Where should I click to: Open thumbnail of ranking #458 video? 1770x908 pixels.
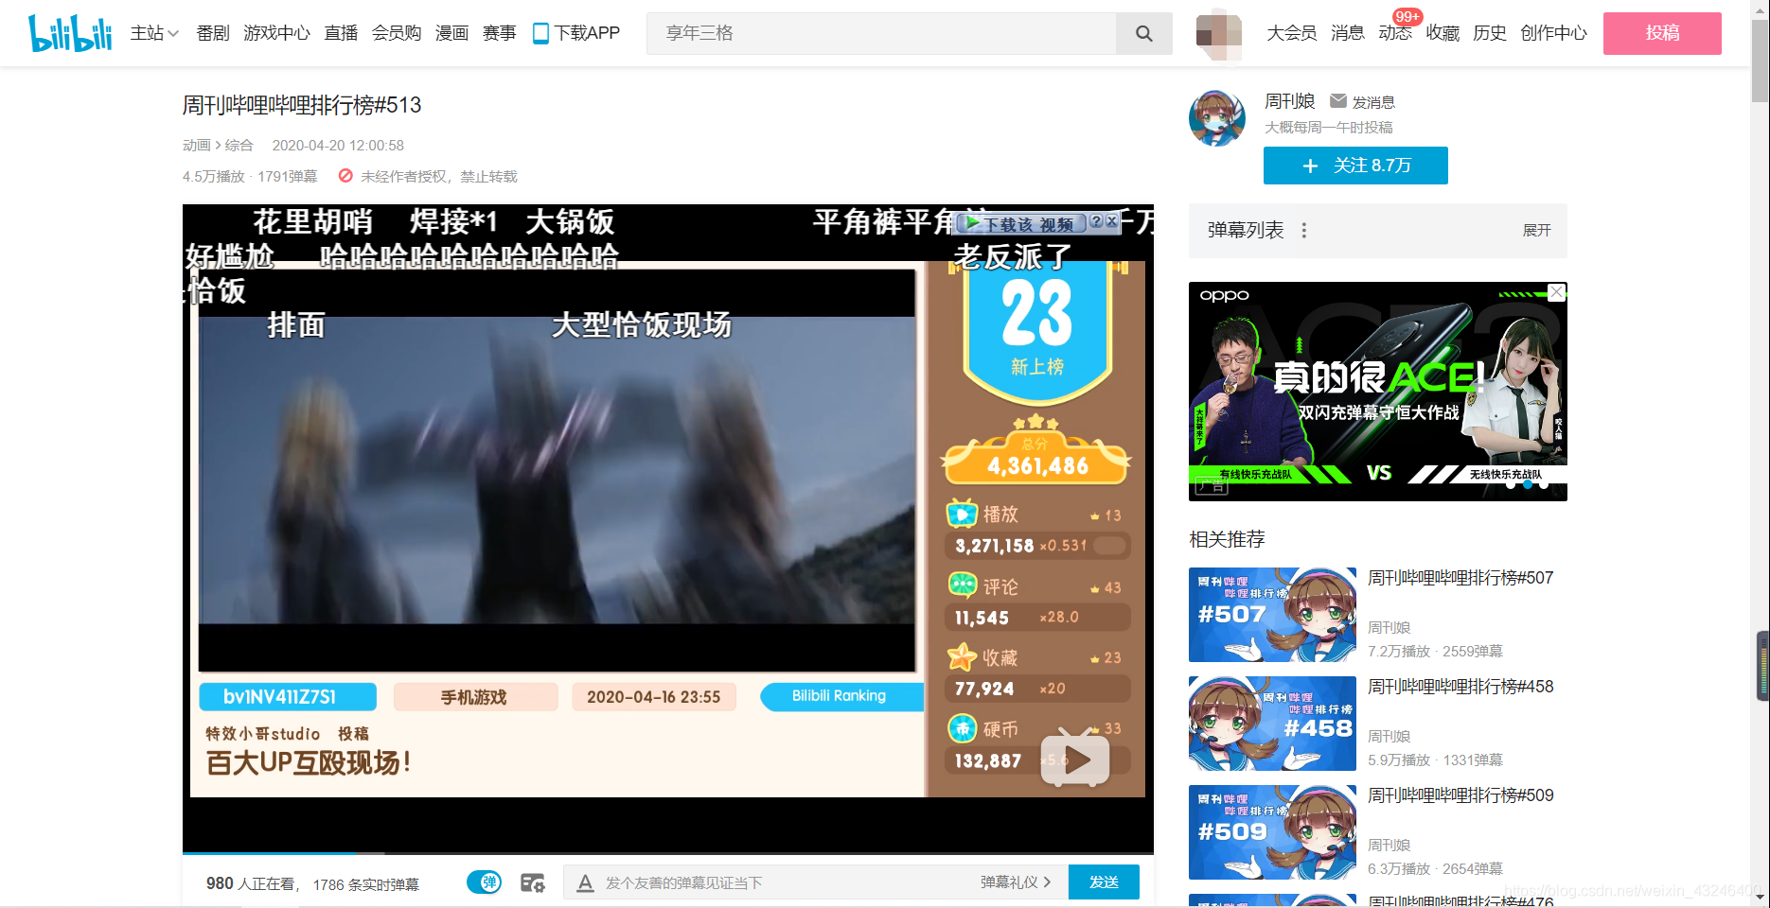tap(1272, 724)
